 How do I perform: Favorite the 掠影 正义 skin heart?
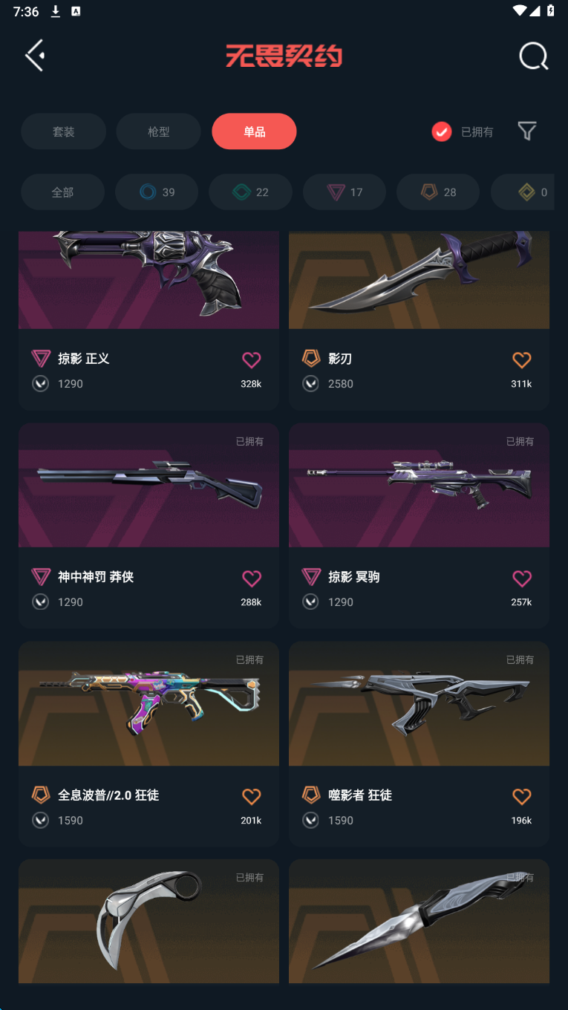click(252, 360)
